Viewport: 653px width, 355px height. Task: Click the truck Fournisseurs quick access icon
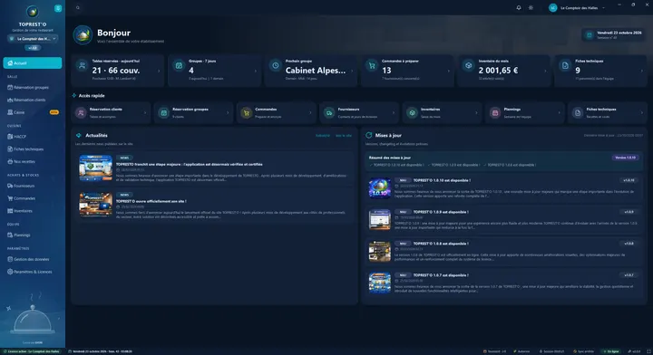[x=329, y=112]
